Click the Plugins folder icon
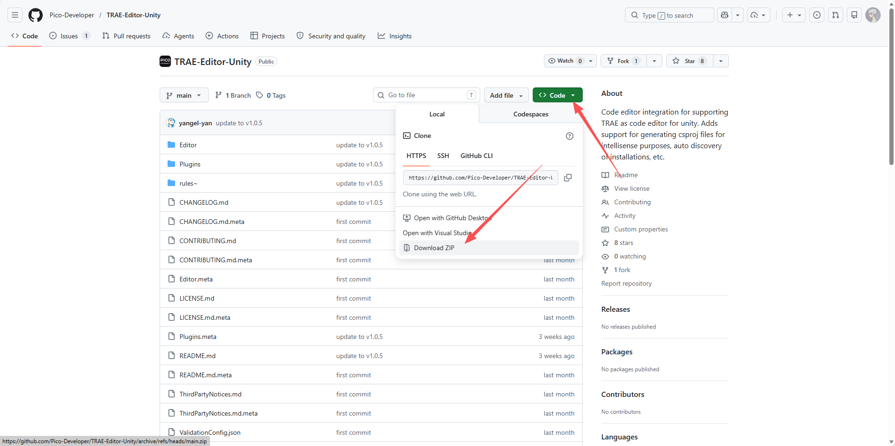This screenshot has width=895, height=446. pyautogui.click(x=171, y=164)
